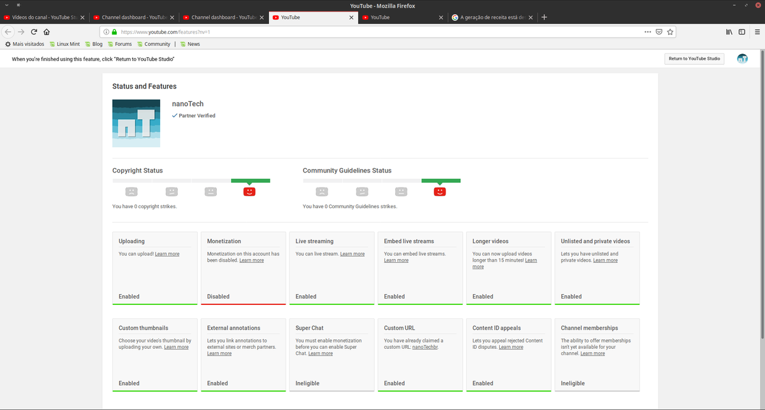Click the browser forward arrow
This screenshot has width=765, height=410.
pyautogui.click(x=21, y=31)
